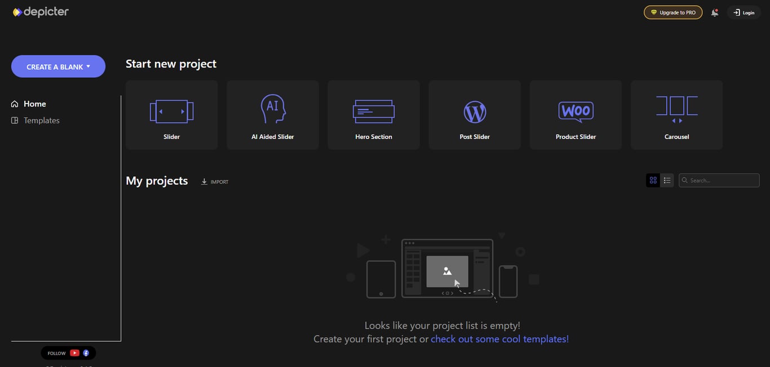770x367 pixels.
Task: Click the Upgrade to PRO button
Action: pyautogui.click(x=673, y=12)
